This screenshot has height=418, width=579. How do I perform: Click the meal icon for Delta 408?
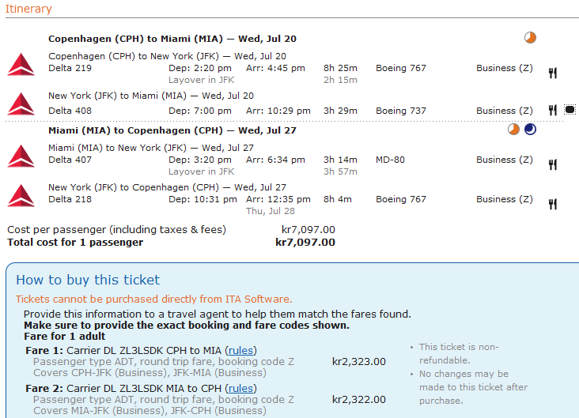tap(553, 111)
